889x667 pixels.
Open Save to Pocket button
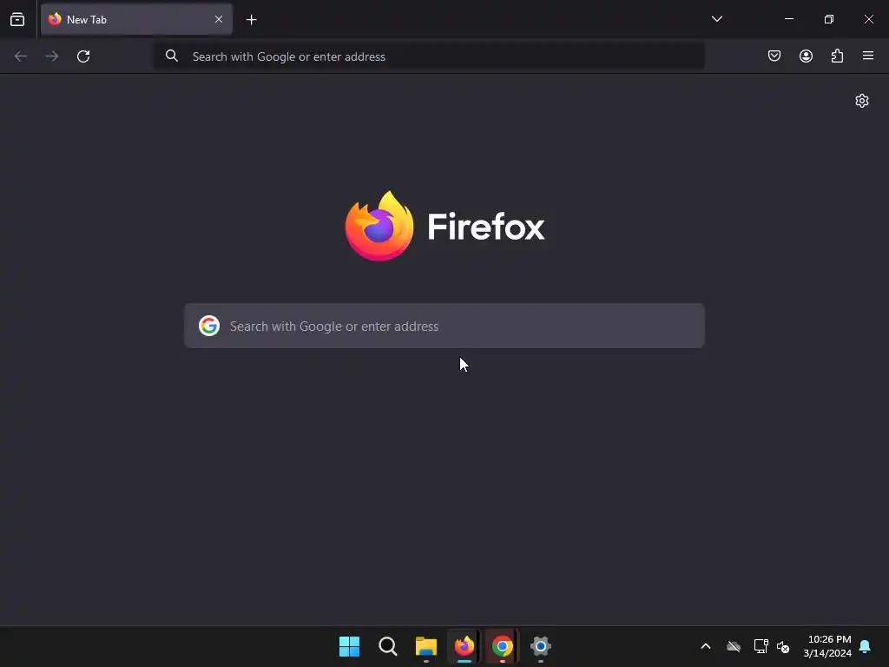click(x=774, y=56)
